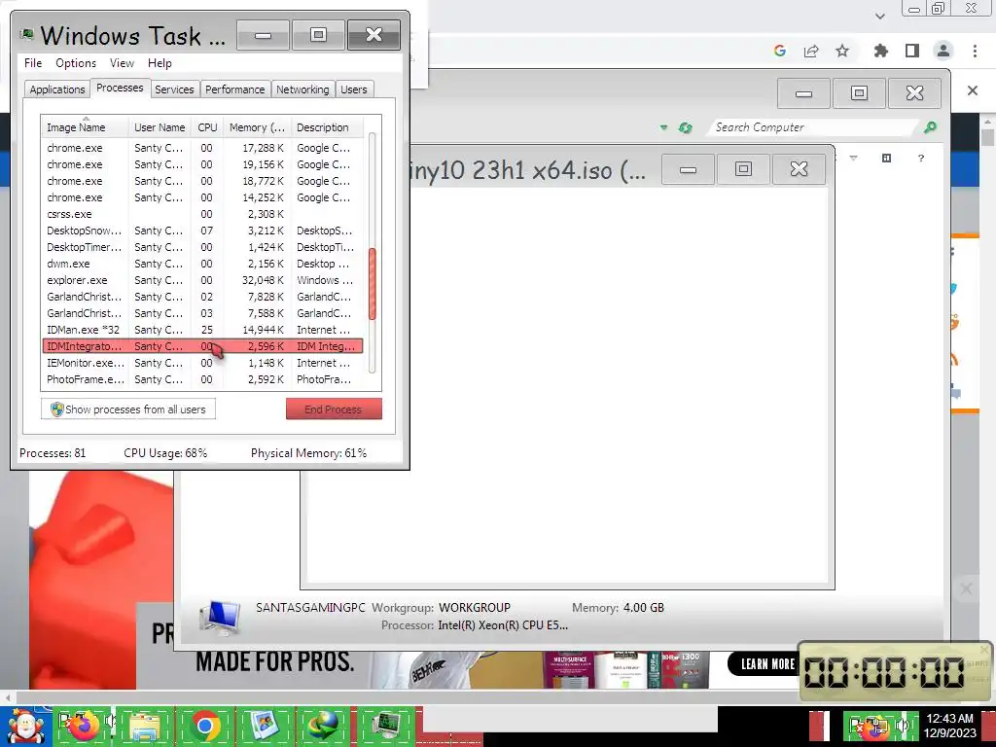Open Explorer help question mark
This screenshot has height=747, width=996.
tap(921, 158)
